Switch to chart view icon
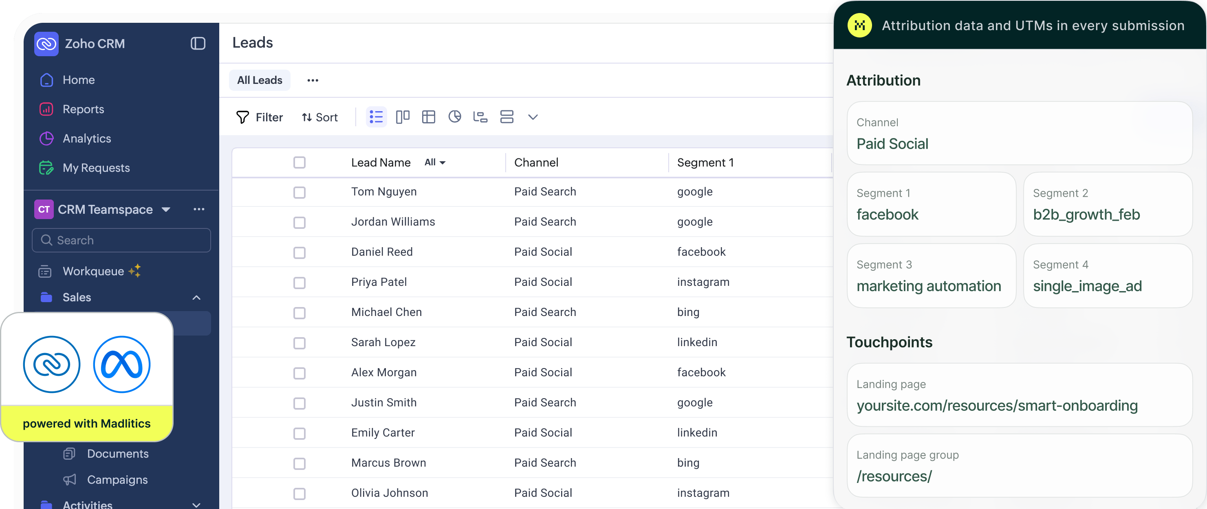The image size is (1207, 509). pyautogui.click(x=454, y=116)
